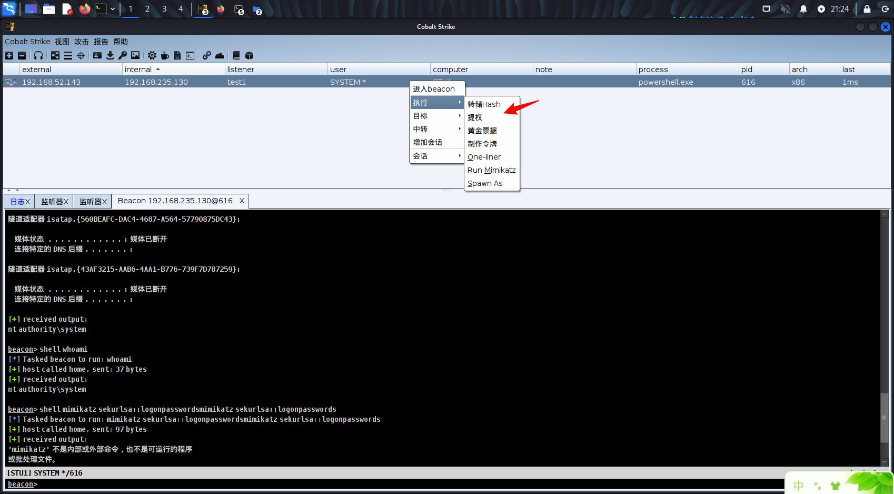Sort sessions by internal column header
This screenshot has height=494, width=894.
pyautogui.click(x=173, y=70)
